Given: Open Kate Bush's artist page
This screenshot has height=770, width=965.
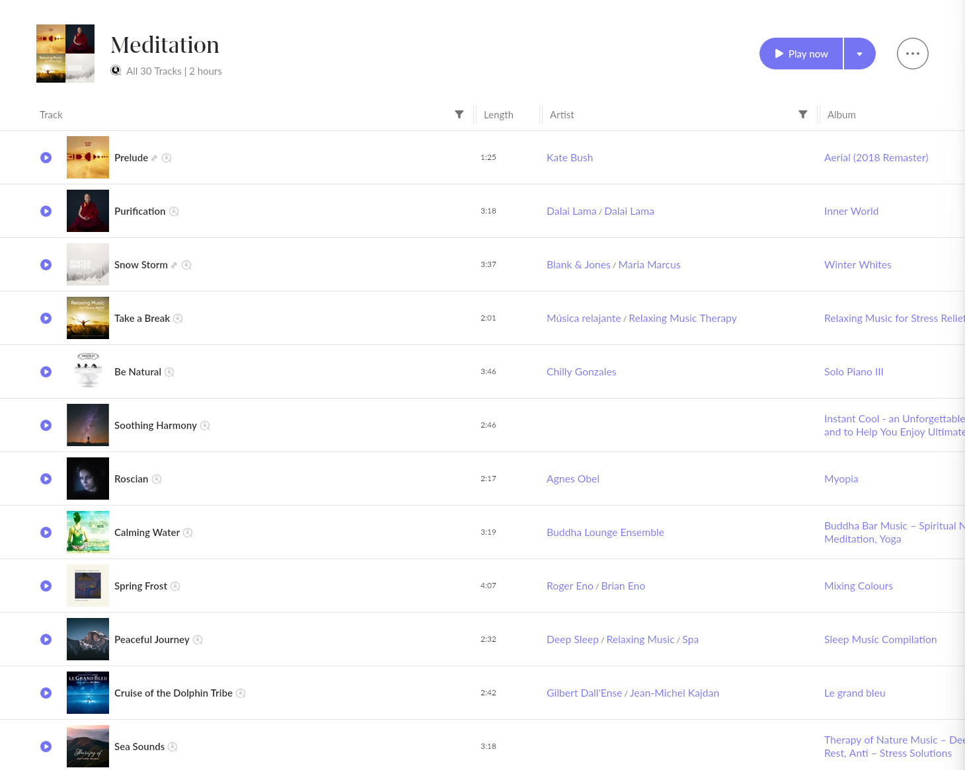Looking at the screenshot, I should pos(570,157).
